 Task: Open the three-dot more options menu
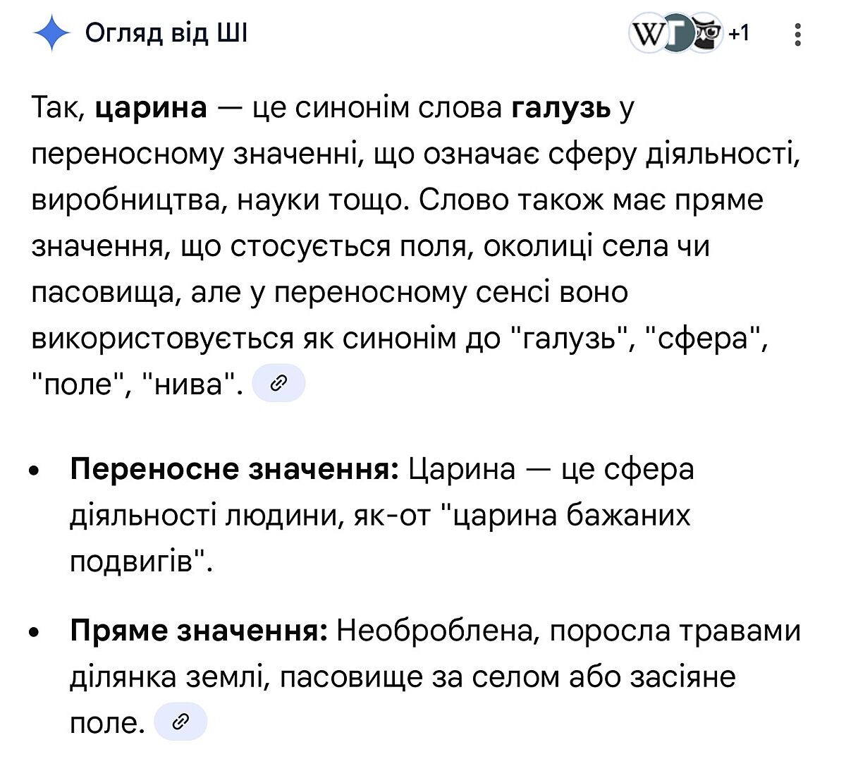point(797,34)
